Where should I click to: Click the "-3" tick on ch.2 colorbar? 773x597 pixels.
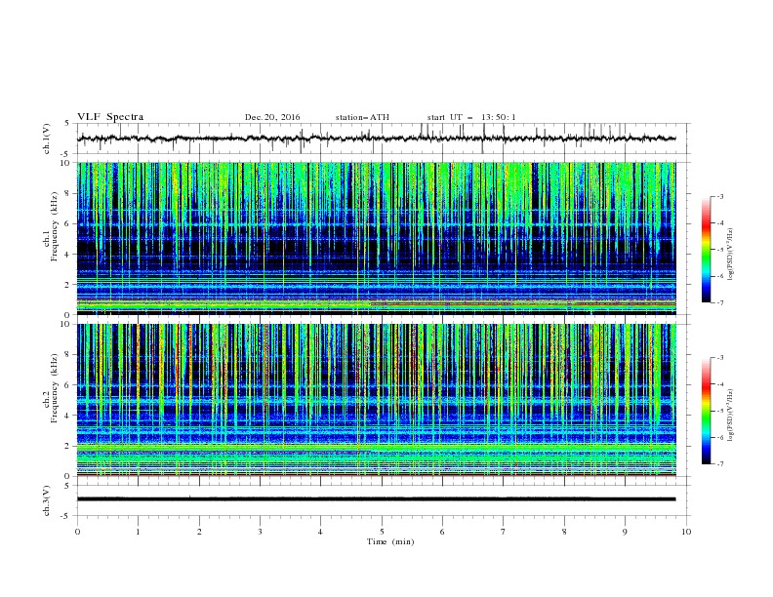click(719, 358)
